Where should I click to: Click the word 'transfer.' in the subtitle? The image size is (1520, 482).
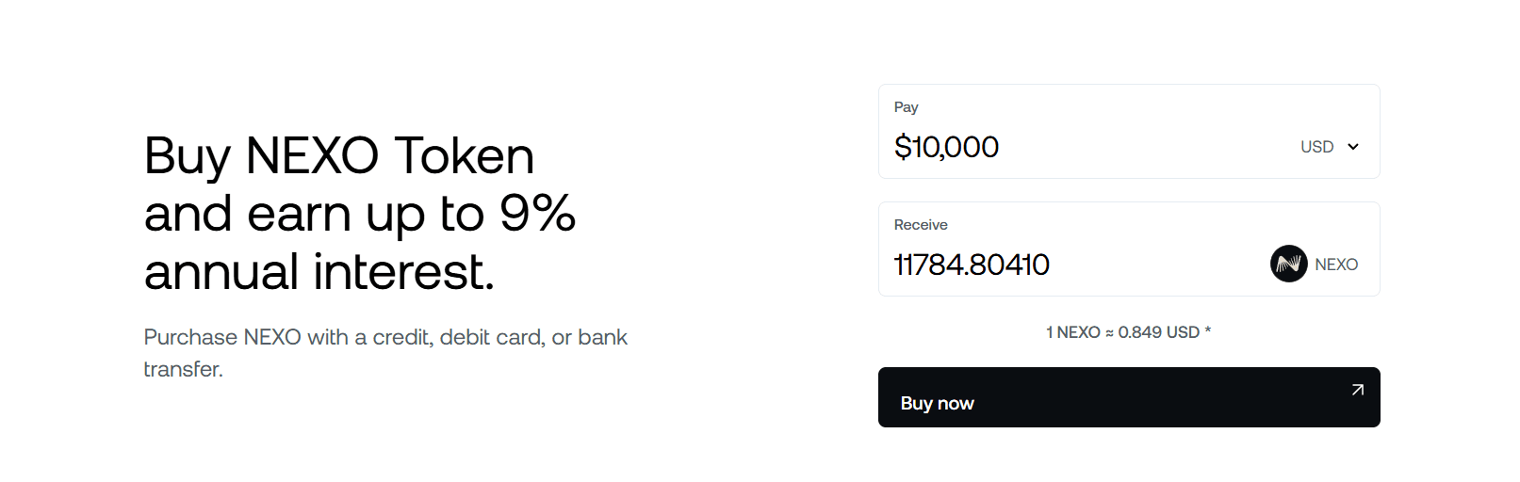tap(183, 369)
